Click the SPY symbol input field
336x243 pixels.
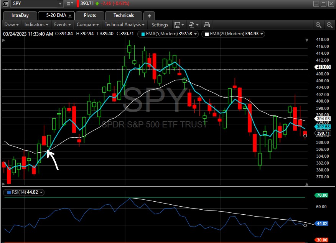(x=34, y=3)
